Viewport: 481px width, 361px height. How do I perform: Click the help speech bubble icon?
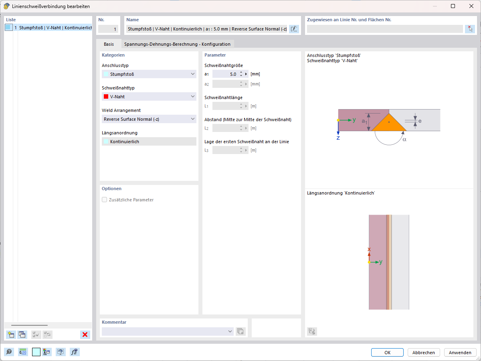point(9,352)
